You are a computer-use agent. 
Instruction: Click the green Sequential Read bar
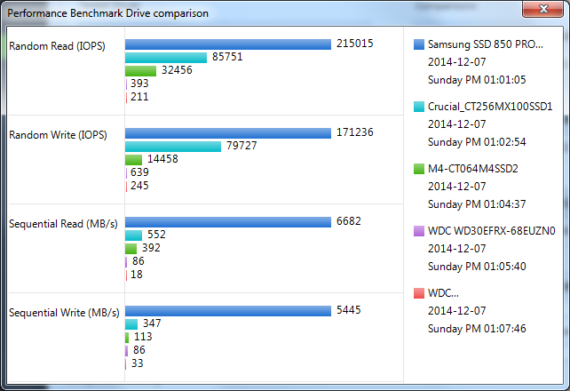tap(131, 249)
